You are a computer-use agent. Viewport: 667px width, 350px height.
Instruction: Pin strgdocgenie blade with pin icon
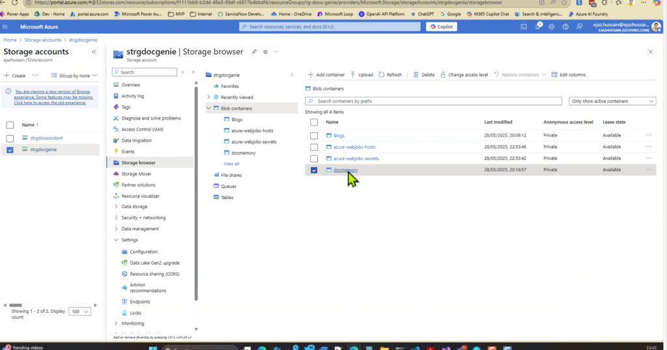click(x=254, y=52)
